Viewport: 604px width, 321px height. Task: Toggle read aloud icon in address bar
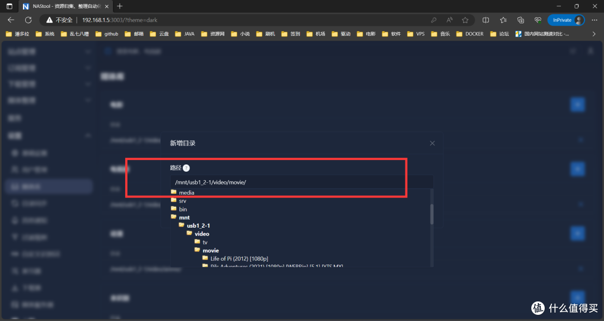click(449, 20)
